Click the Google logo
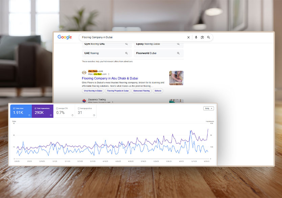This screenshot has width=282, height=198. [65, 38]
